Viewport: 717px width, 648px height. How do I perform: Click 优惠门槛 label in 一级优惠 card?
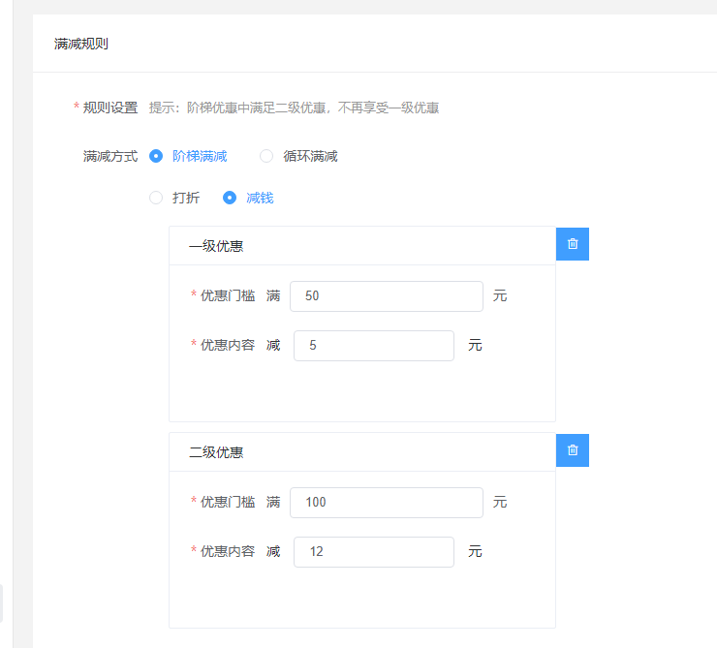click(228, 296)
